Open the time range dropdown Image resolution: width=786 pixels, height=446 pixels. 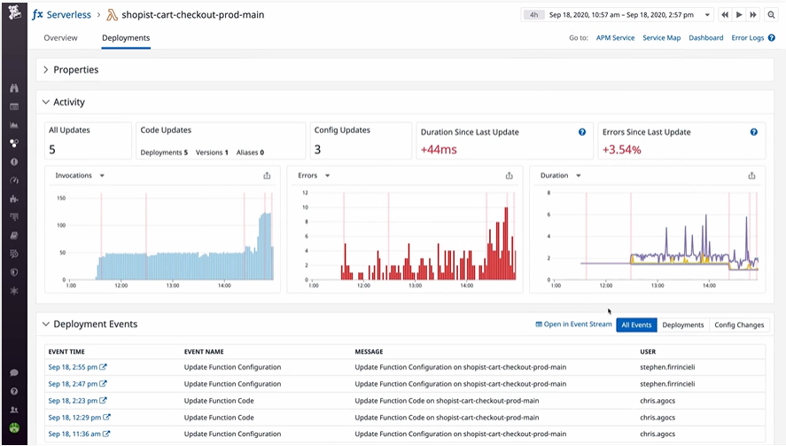tap(707, 15)
